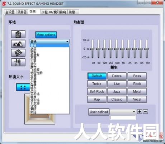Toggle the Rock equalizer preset
165x144 pixels.
click(x=137, y=84)
